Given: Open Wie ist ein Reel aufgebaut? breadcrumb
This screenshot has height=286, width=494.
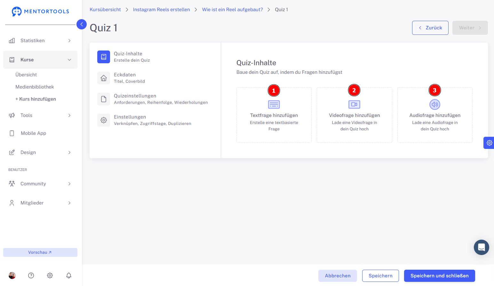Looking at the screenshot, I should pos(233,10).
